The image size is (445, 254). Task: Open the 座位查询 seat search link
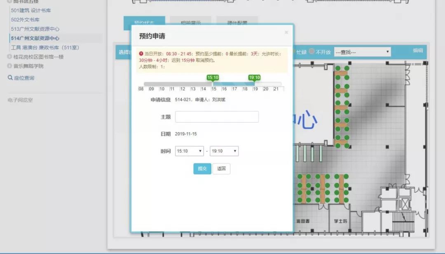(24, 78)
